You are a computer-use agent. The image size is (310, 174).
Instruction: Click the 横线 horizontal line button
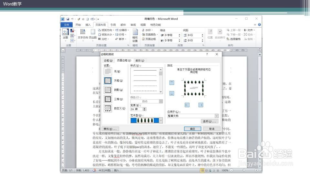[x=110, y=129]
